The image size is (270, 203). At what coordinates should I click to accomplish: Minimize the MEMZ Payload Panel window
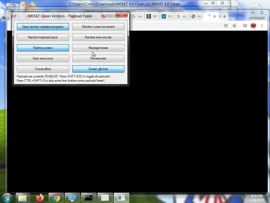105,15
